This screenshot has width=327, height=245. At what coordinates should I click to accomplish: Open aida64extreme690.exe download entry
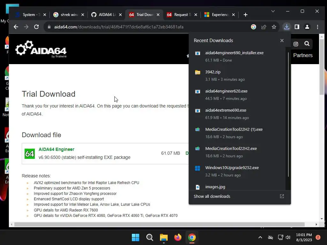click(x=238, y=114)
